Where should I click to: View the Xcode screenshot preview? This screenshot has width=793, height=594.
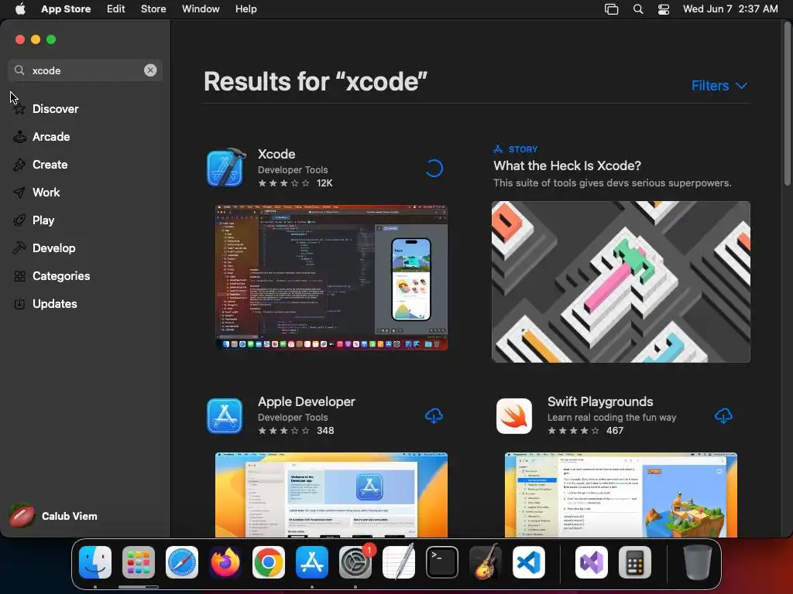tap(331, 278)
